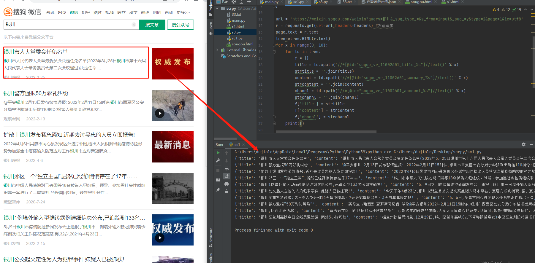Image resolution: width=535 pixels, height=263 pixels.
Task: Toggle scroll-to-end in Run console
Action: click(x=227, y=176)
